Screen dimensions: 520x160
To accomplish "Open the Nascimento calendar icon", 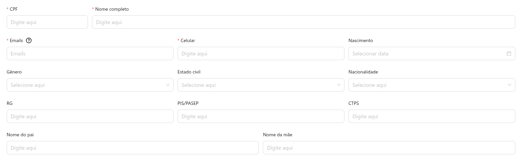I will tap(509, 53).
